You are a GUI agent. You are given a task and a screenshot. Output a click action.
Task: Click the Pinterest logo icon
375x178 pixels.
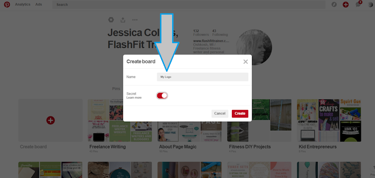[7, 4]
